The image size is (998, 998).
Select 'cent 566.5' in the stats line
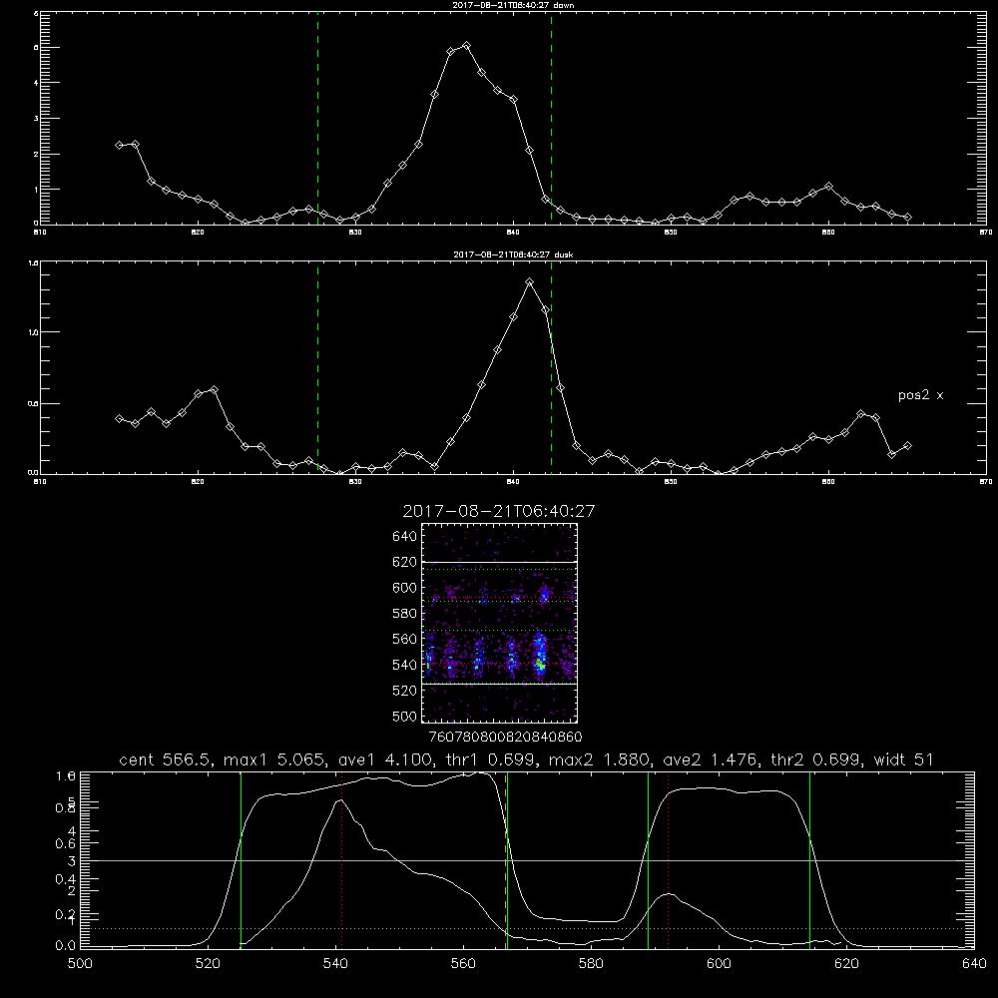coord(167,759)
